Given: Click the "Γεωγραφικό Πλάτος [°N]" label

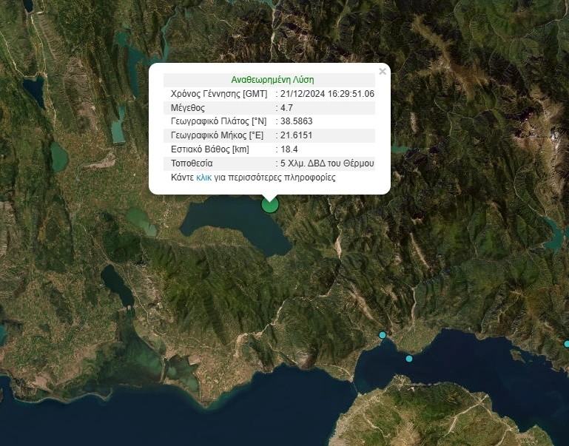Looking at the screenshot, I should 218,121.
